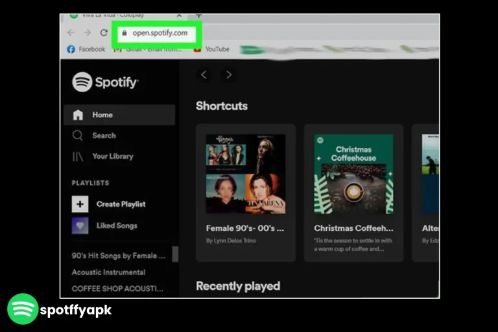Click the Spotify logo in sidebar
This screenshot has height=332, width=498.
click(105, 82)
